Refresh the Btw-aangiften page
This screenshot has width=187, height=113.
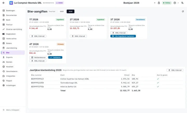pyautogui.click(x=183, y=11)
